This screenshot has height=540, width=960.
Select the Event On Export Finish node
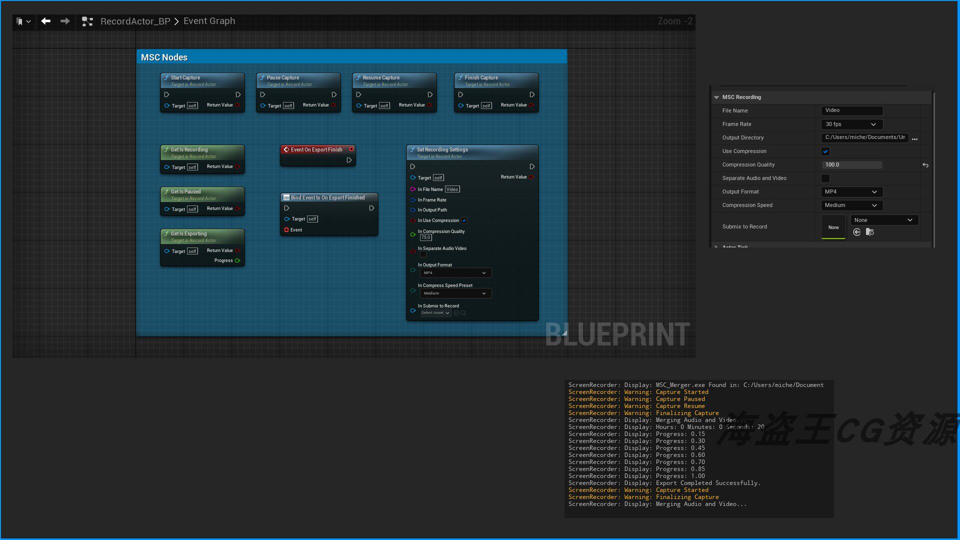(316, 149)
